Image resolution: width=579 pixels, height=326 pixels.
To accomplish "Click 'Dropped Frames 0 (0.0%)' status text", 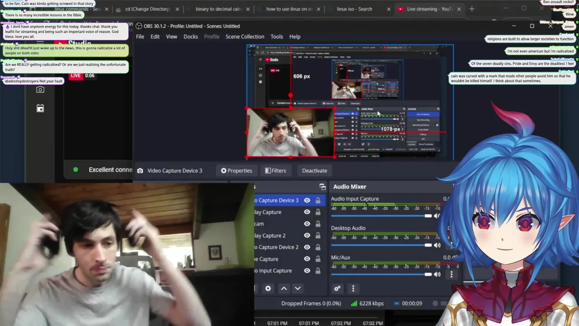I will [x=311, y=303].
